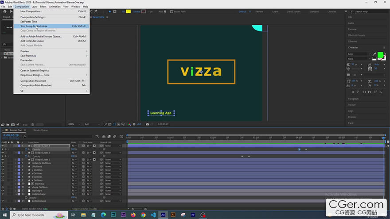This screenshot has width=390, height=219.
Task: Click the Subscript text style icon
Action: point(380,92)
